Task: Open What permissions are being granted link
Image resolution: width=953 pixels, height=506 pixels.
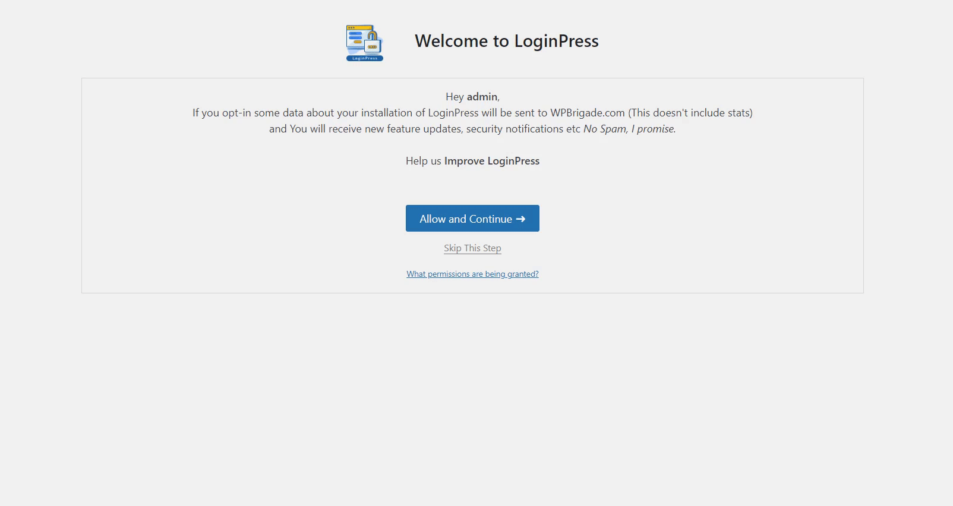Action: click(x=472, y=274)
